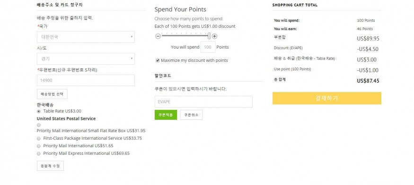Click the You will spend points box
Viewport: 414px width, 185px height.
(208, 47)
